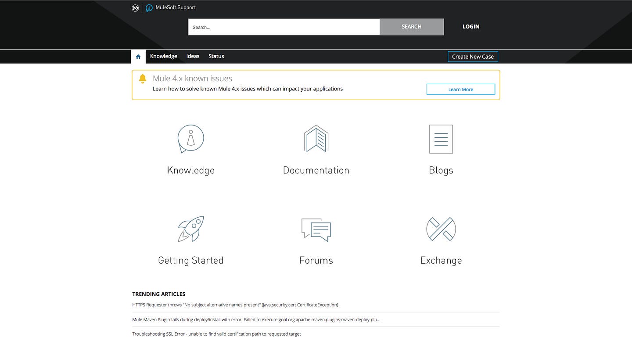The height and width of the screenshot is (341, 632).
Task: Open the Troubleshooting SSL Error article
Action: coord(217,334)
